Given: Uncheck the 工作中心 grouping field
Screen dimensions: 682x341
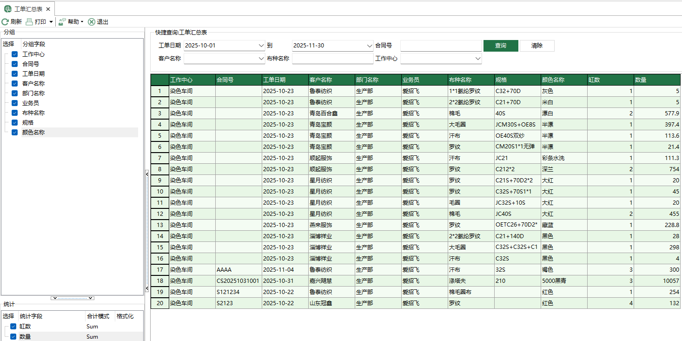Looking at the screenshot, I should [x=14, y=54].
